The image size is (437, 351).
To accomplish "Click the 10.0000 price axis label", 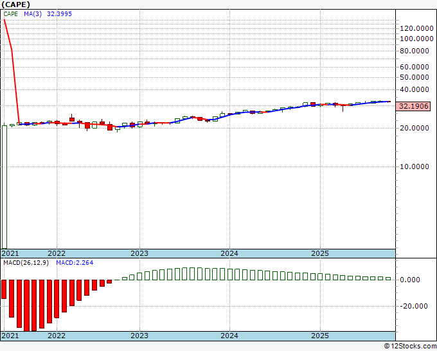I will click(x=415, y=166).
